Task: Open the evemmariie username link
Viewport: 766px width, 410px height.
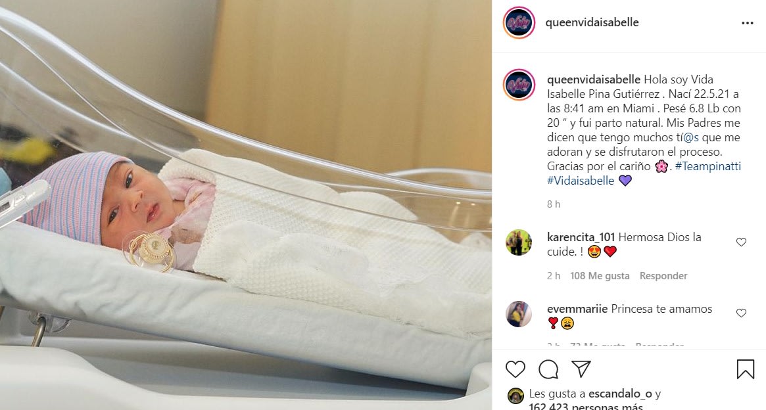Action: (x=577, y=309)
